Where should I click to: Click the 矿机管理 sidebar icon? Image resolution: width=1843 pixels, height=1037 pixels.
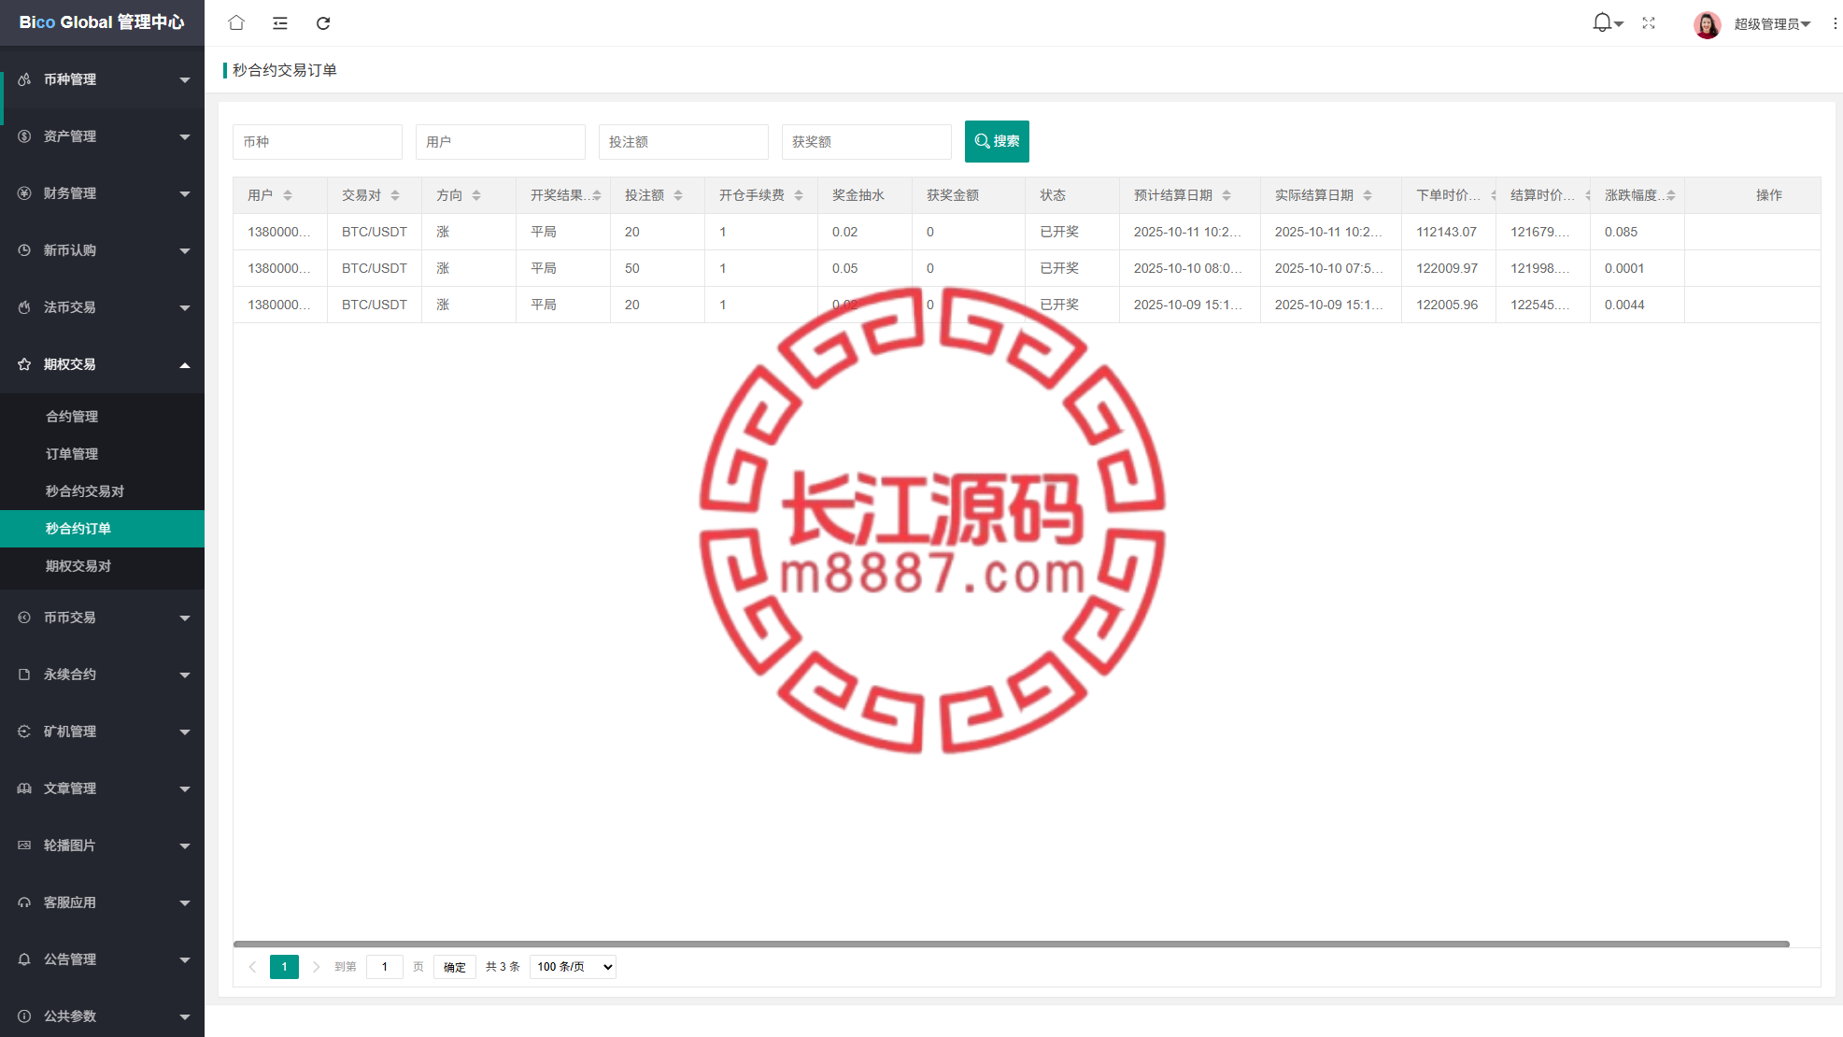(x=24, y=732)
